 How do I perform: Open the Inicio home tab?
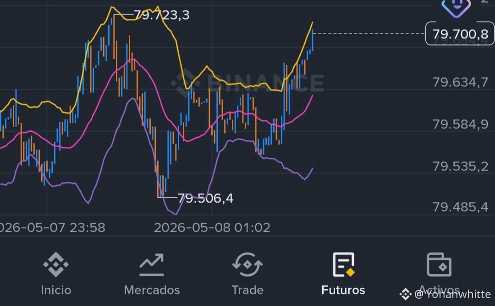coord(56,274)
